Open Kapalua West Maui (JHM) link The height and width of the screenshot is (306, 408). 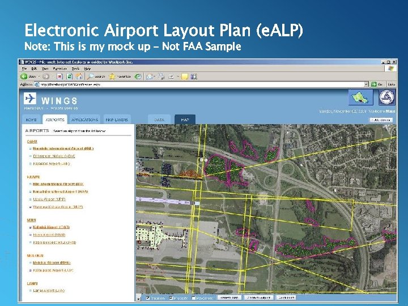(x=54, y=243)
